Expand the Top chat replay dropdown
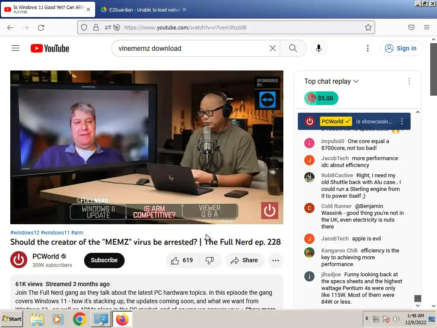The image size is (437, 328). (x=331, y=81)
